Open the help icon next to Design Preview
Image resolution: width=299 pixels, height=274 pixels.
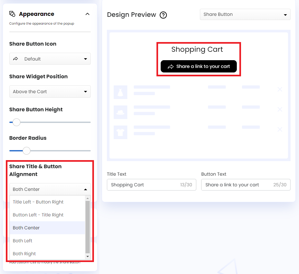tap(163, 15)
